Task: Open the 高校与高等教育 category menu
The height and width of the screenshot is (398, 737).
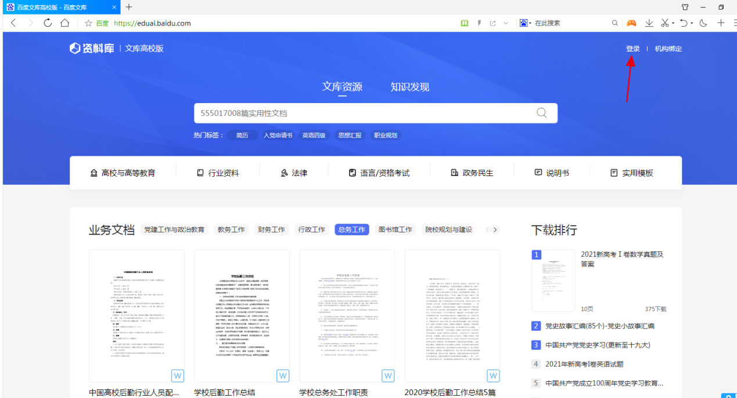Action: (x=123, y=173)
